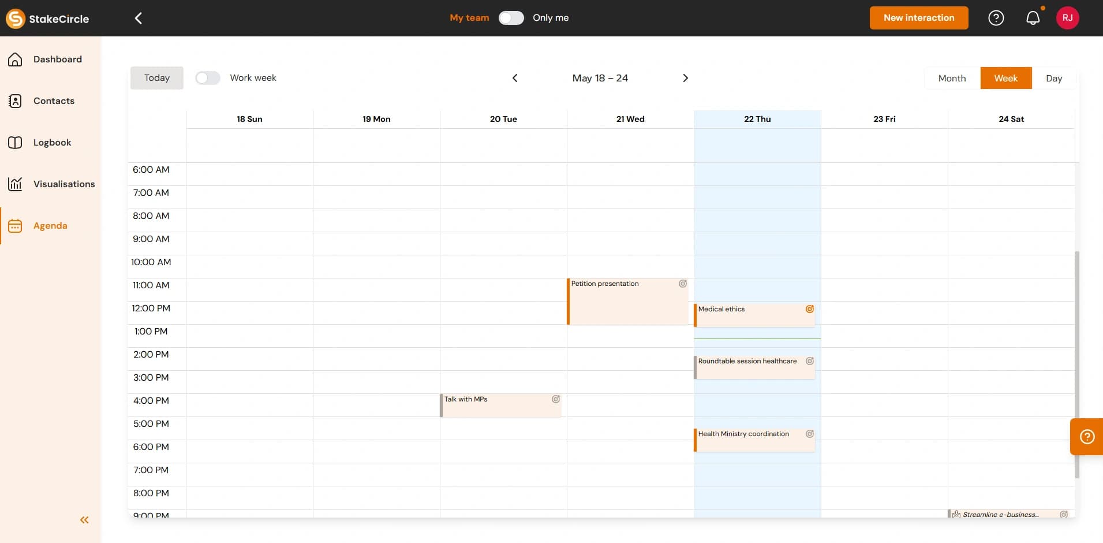The width and height of the screenshot is (1103, 543).
Task: Click the StakeCircle logo icon
Action: [16, 18]
